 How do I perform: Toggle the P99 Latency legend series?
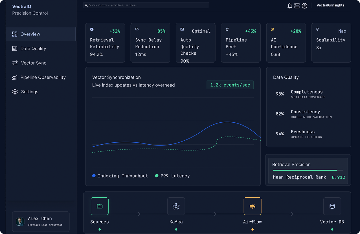(x=172, y=176)
